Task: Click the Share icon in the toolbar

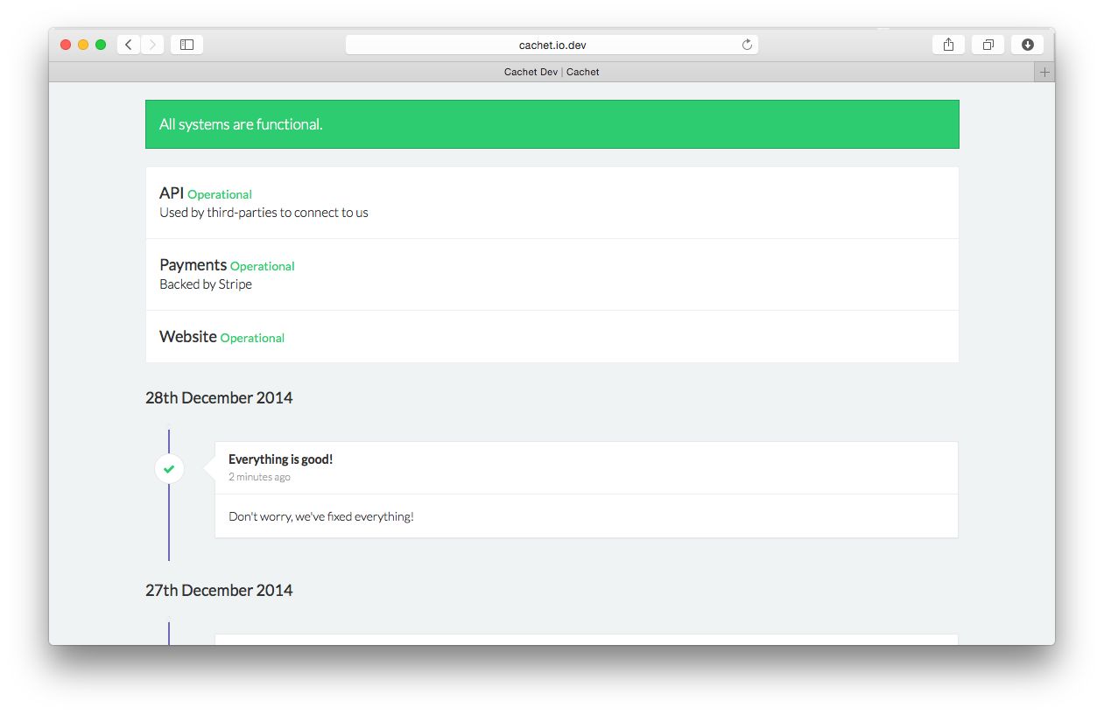Action: click(948, 44)
